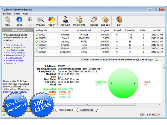Click the New Recipients List link
The width and height of the screenshot is (167, 125).
click(x=15, y=50)
